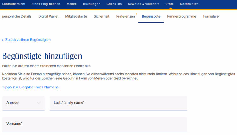
Task: Select Buchungen in the top navigation
Action: pos(92,4)
